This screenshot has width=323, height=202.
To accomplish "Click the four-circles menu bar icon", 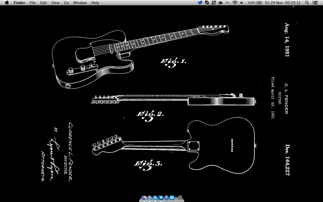I will pyautogui.click(x=214, y=3).
